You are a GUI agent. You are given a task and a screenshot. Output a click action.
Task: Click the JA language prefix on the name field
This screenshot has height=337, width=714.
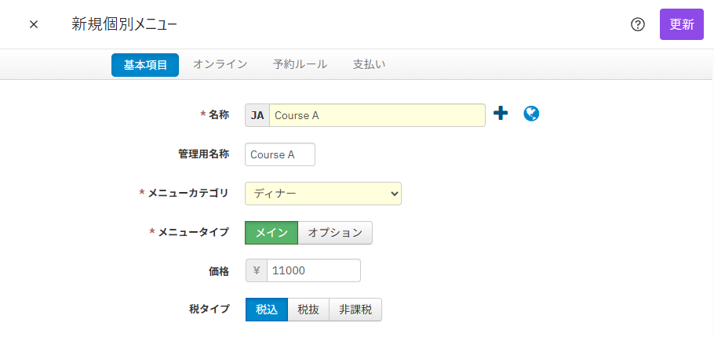(257, 115)
